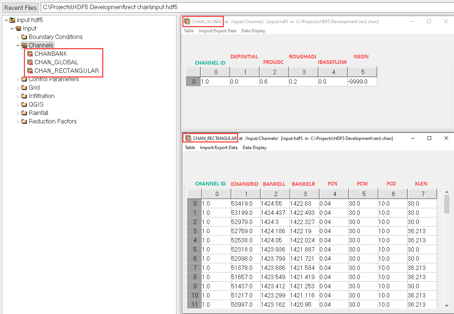Expand the Reduction Factors folder

pos(18,122)
